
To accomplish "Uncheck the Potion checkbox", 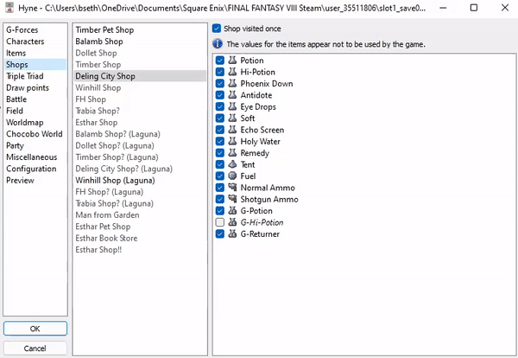I will click(219, 61).
